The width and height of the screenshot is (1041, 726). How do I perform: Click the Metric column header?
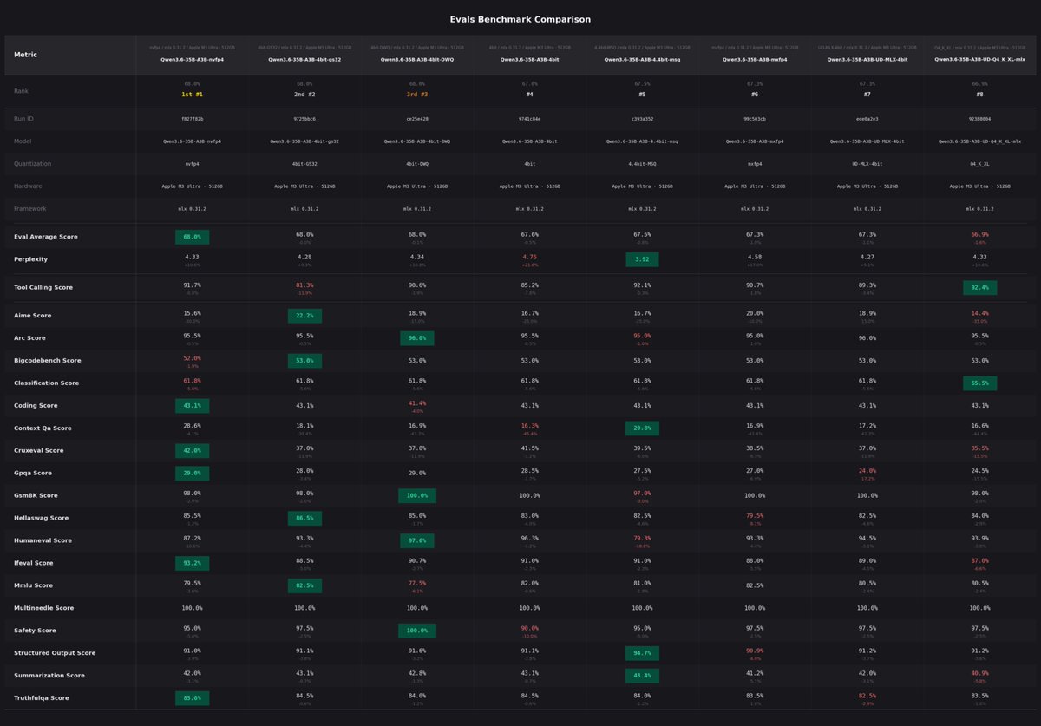pos(25,55)
